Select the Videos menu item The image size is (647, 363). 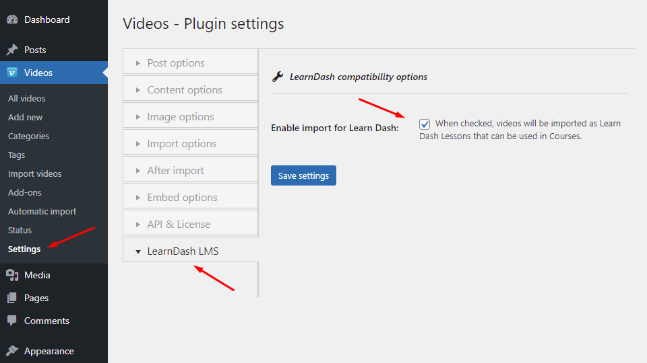click(54, 73)
